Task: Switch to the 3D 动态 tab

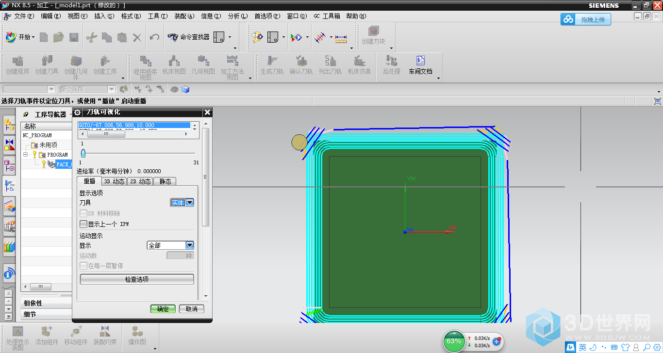Action: pos(114,181)
